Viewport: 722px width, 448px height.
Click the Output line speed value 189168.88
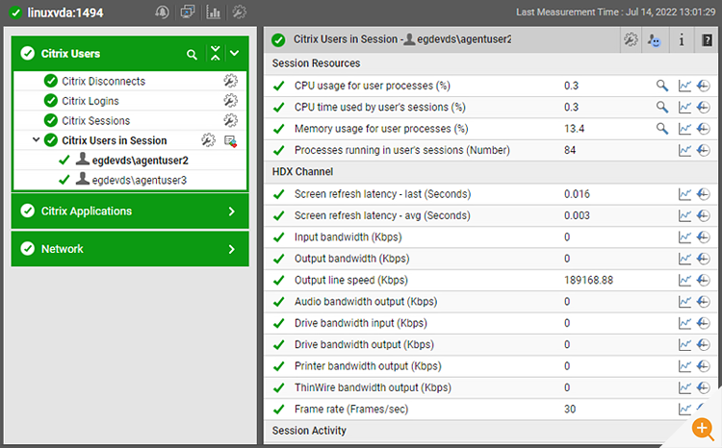[x=588, y=280]
